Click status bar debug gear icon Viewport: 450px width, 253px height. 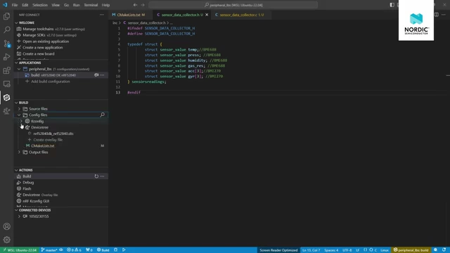click(115, 250)
